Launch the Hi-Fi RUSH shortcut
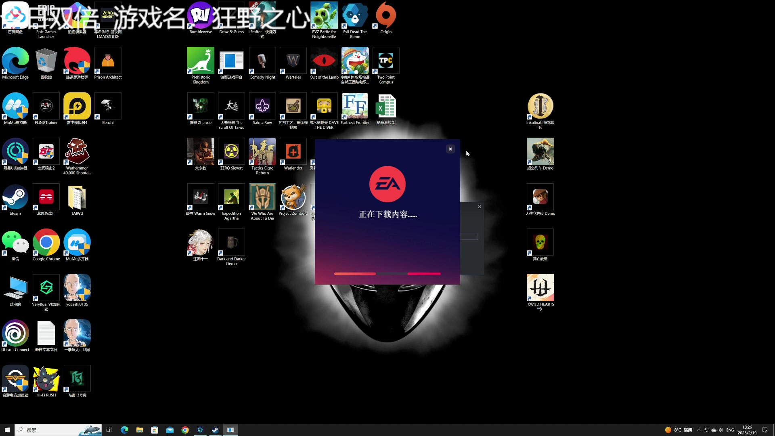Viewport: 775px width, 436px height. tap(46, 381)
